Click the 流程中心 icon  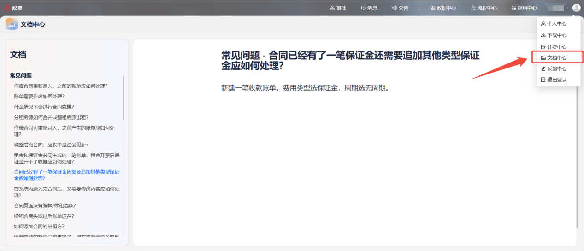coord(473,8)
